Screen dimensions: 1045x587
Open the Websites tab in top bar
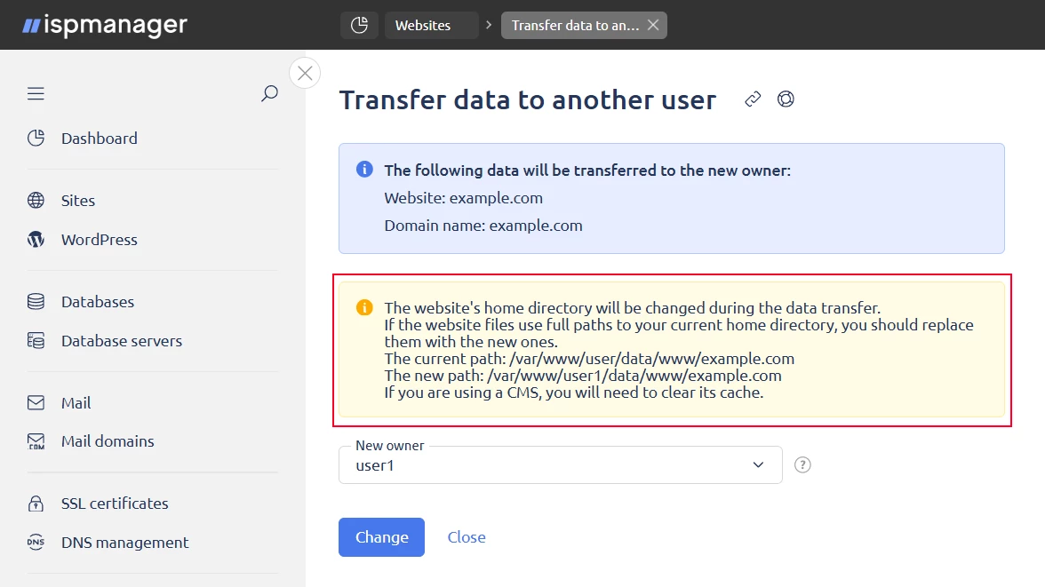pyautogui.click(x=431, y=26)
